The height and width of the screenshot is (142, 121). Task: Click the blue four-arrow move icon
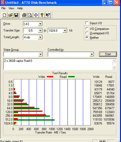[x=36, y=15]
